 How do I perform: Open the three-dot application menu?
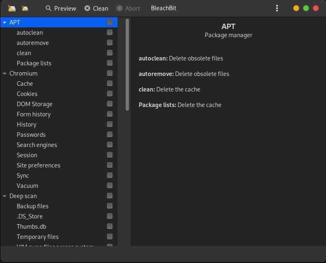pyautogui.click(x=277, y=8)
